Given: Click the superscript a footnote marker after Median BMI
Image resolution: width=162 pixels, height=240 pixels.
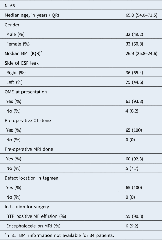Looking at the screenshot, I should click(41, 52).
